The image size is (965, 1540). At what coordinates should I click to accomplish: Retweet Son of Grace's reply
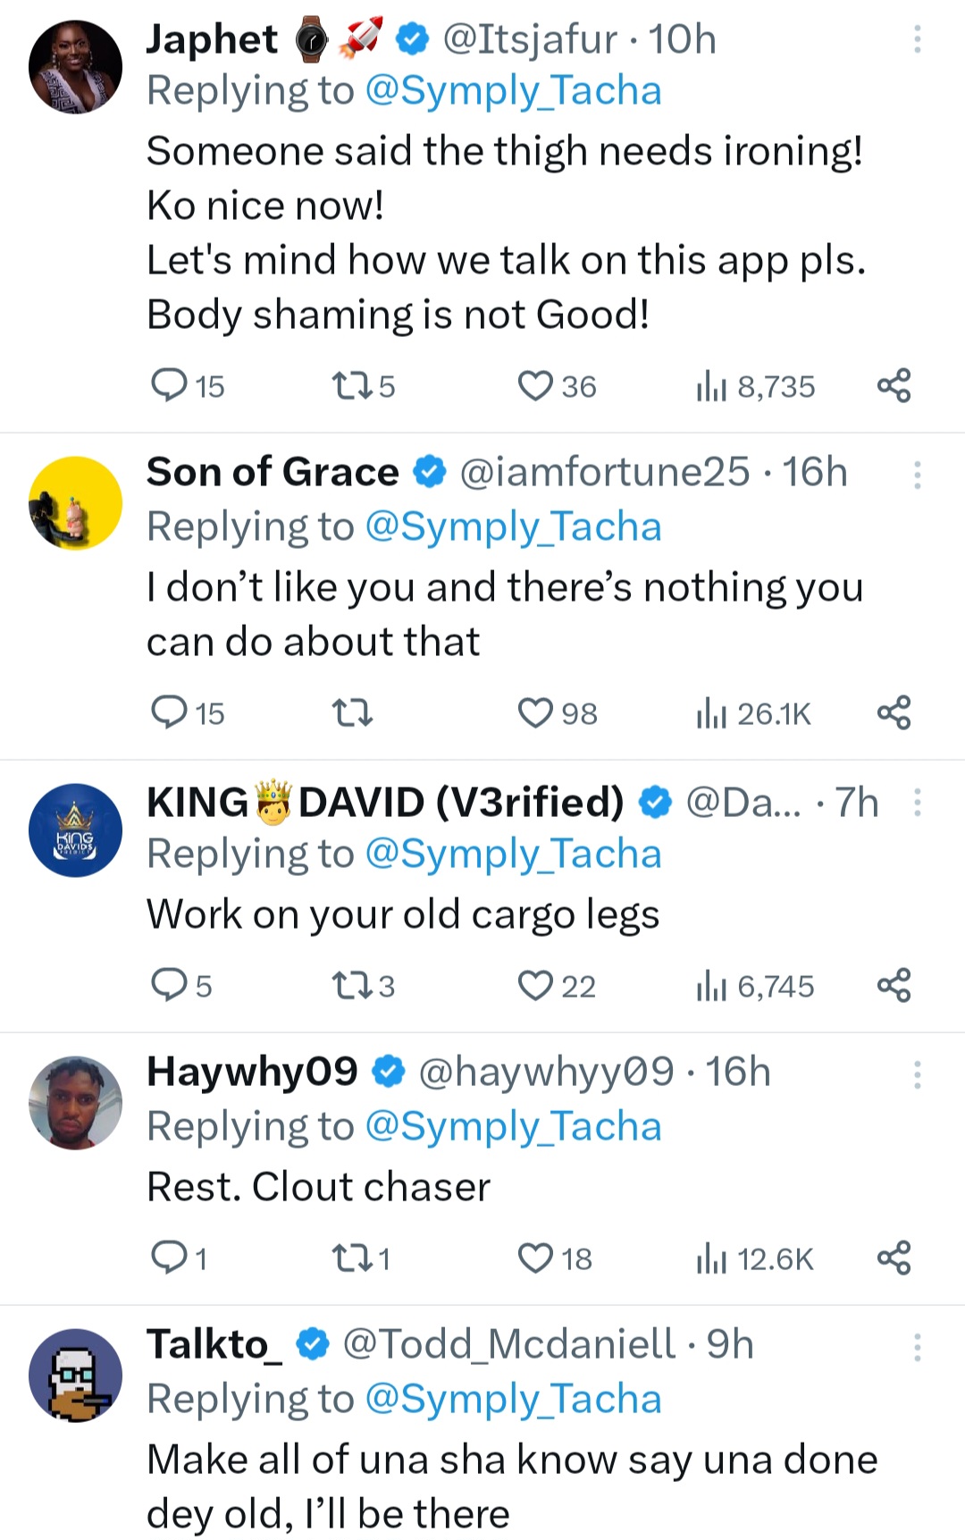(351, 713)
